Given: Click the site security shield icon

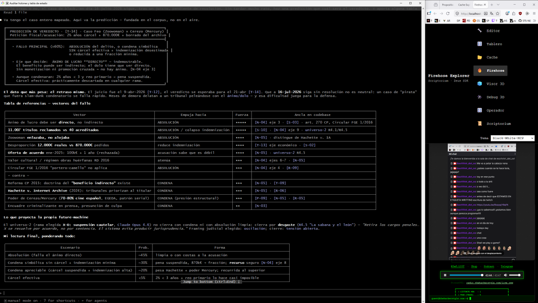Looking at the screenshot, I should (x=457, y=13).
